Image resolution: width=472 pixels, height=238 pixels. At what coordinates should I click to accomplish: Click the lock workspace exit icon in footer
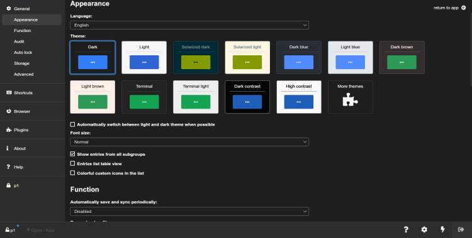point(461,230)
